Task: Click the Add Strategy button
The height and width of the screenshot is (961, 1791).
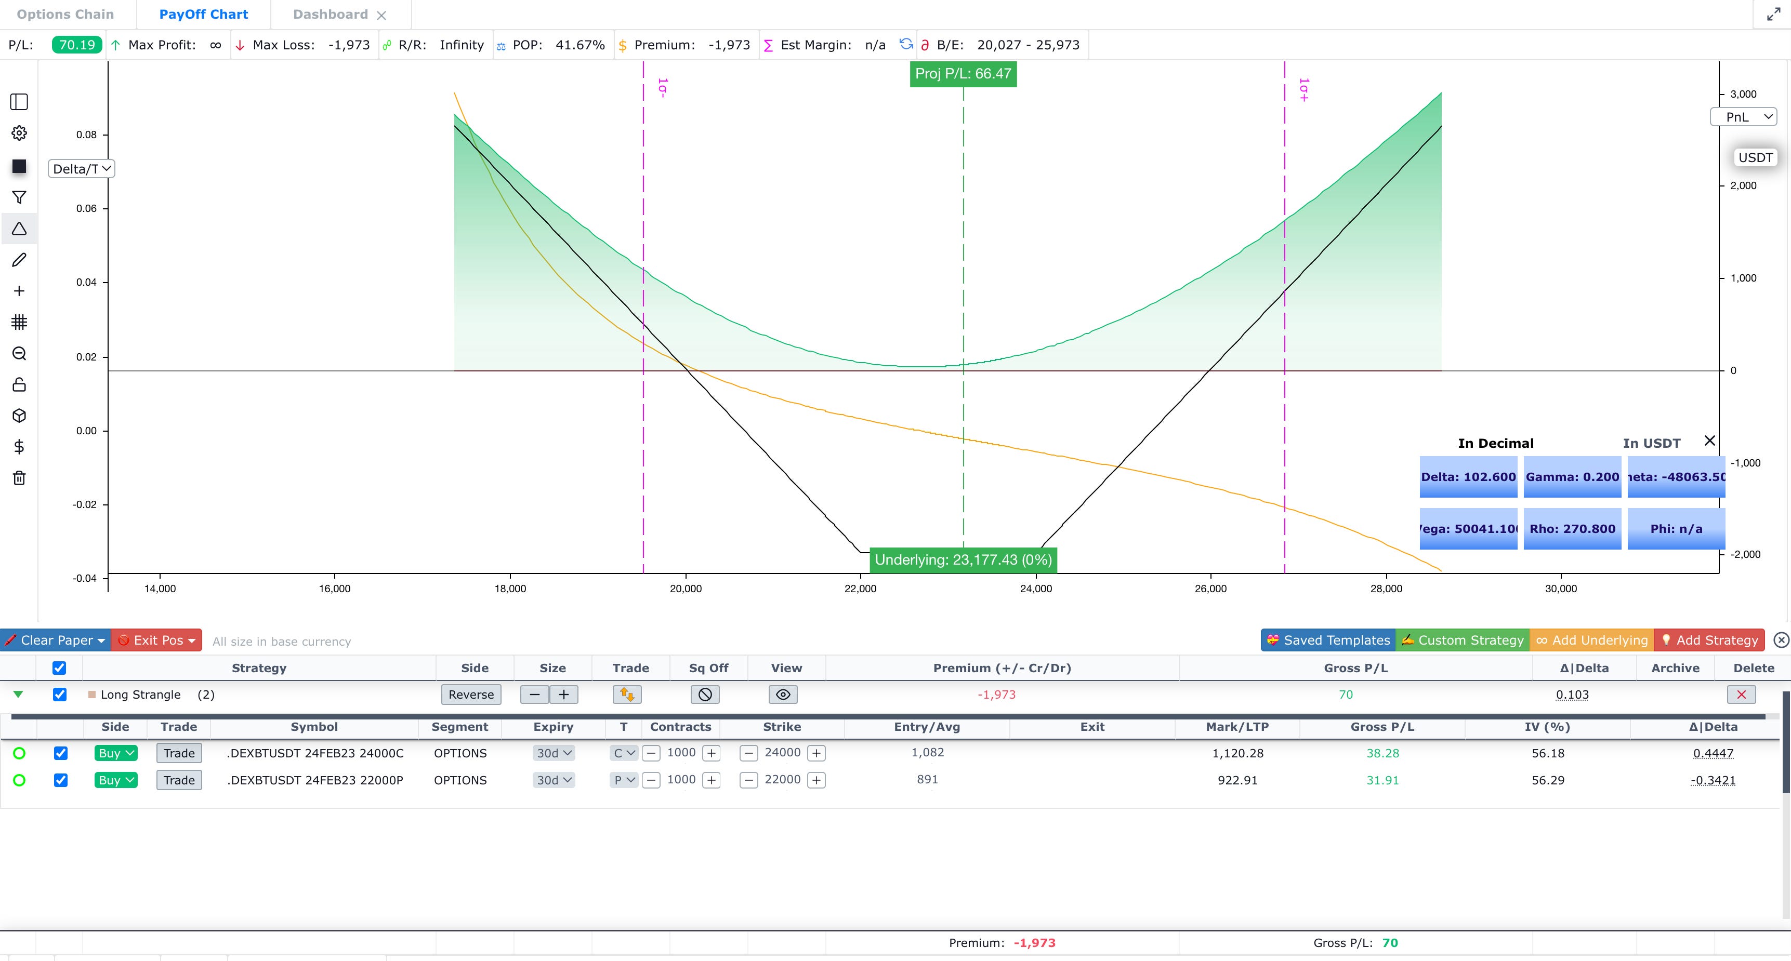Action: (x=1709, y=640)
